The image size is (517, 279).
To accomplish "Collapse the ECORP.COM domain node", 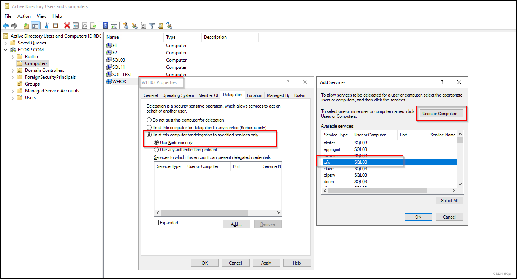I will (6, 50).
